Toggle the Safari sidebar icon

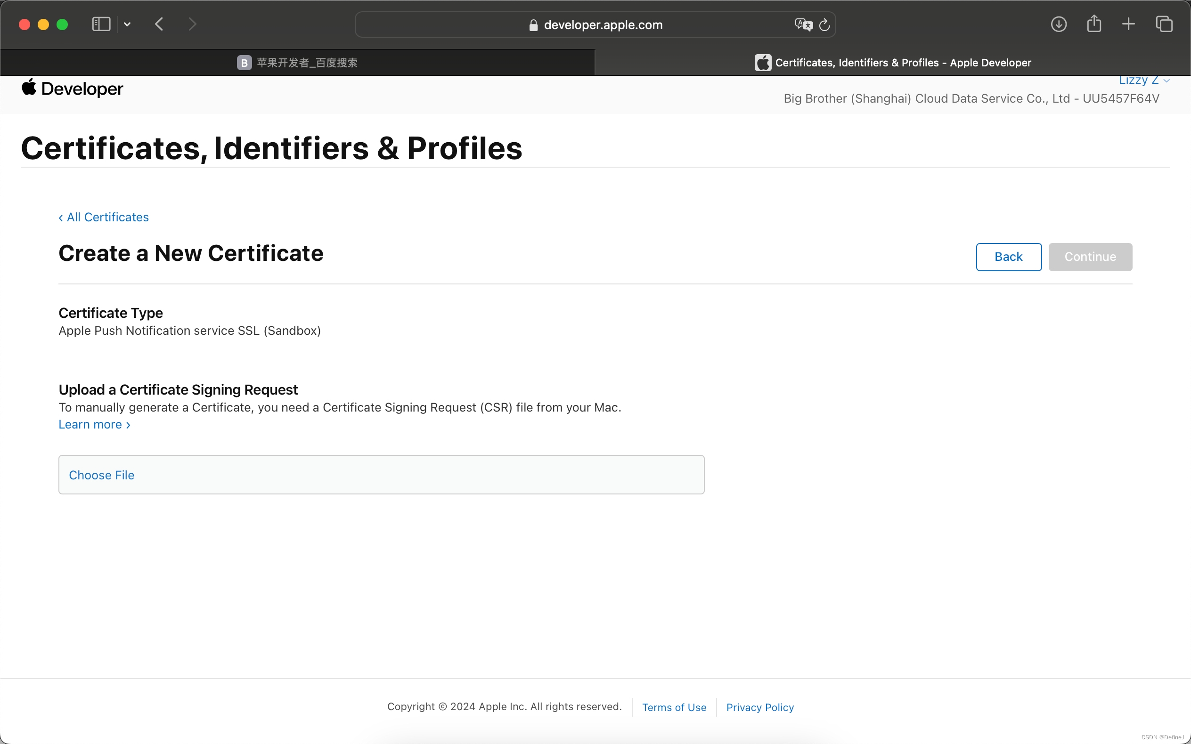(x=101, y=24)
